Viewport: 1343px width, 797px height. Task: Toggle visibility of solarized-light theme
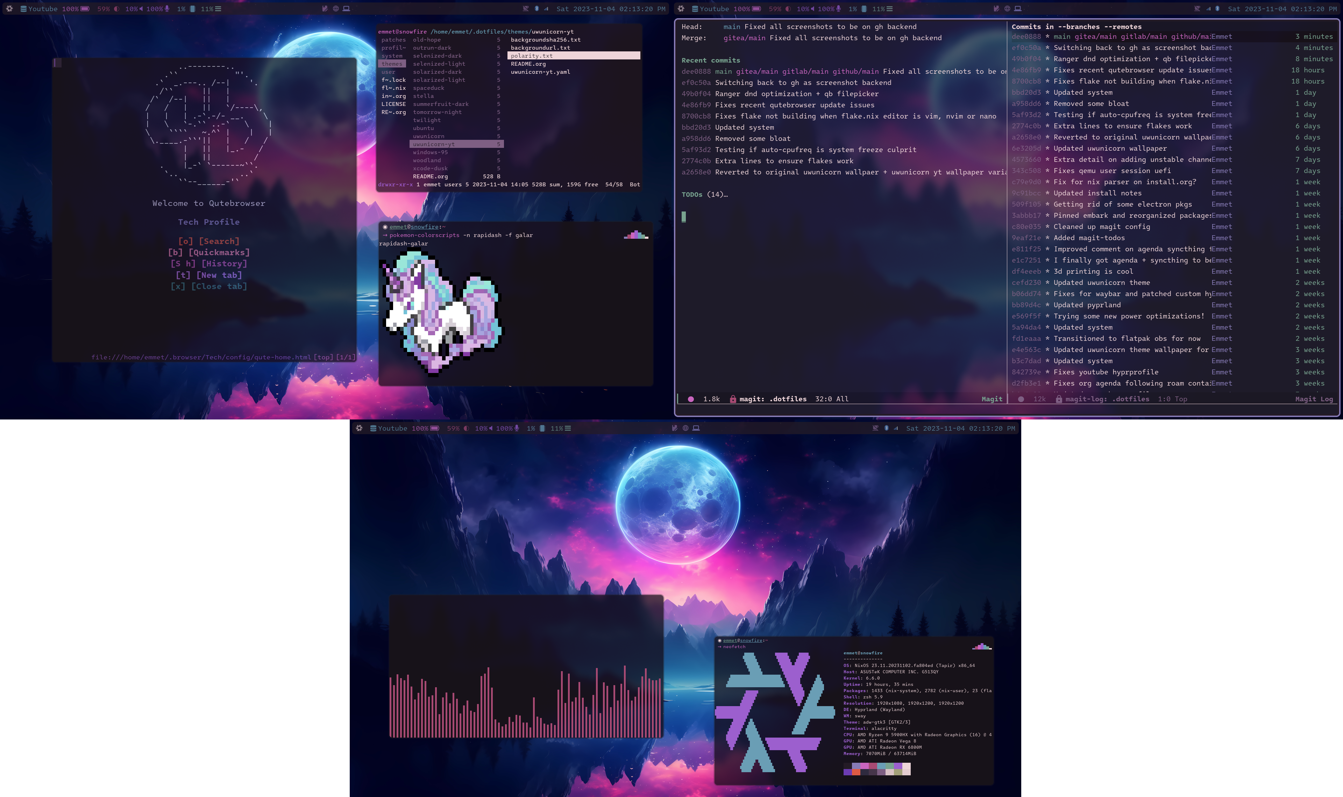[439, 80]
